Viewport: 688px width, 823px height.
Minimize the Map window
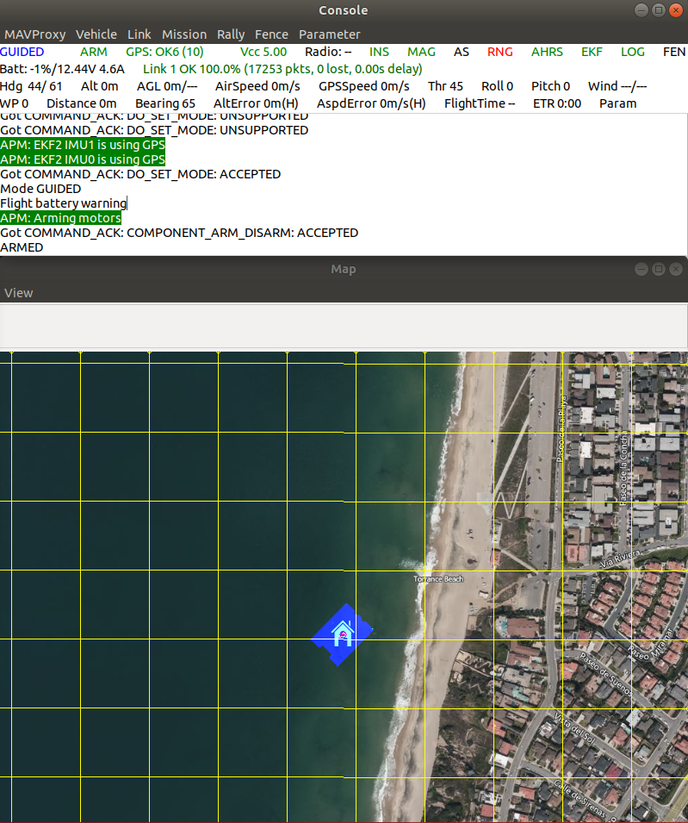pos(641,269)
